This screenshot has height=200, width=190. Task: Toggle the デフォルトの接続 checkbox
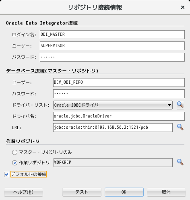(x=6, y=174)
